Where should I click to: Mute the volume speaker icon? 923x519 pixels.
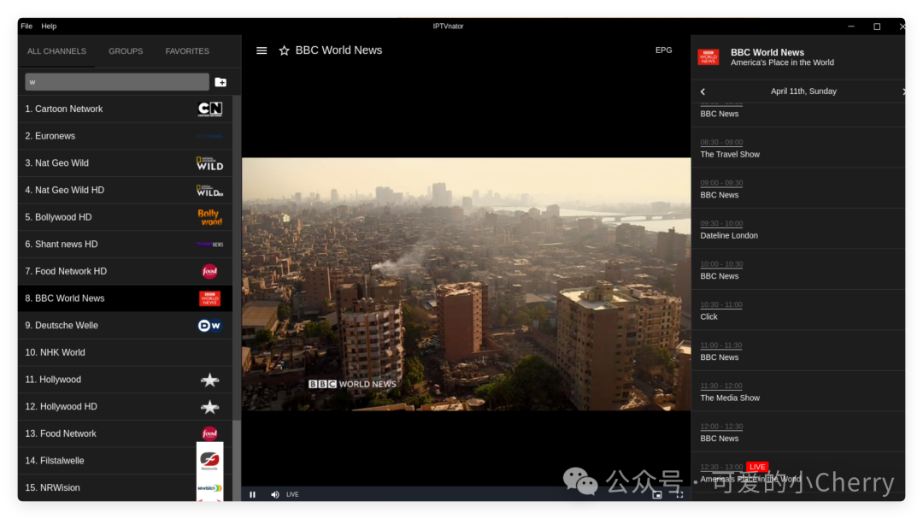click(275, 494)
